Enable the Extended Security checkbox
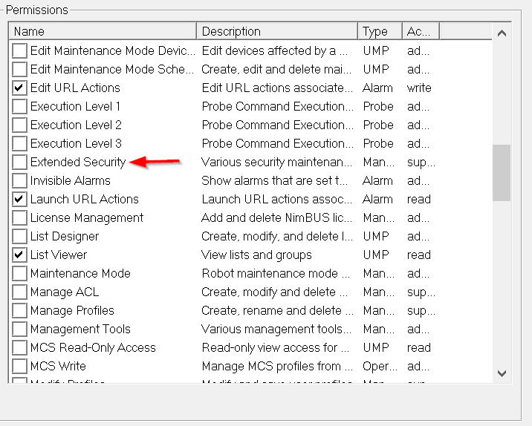The height and width of the screenshot is (426, 532). pos(19,162)
